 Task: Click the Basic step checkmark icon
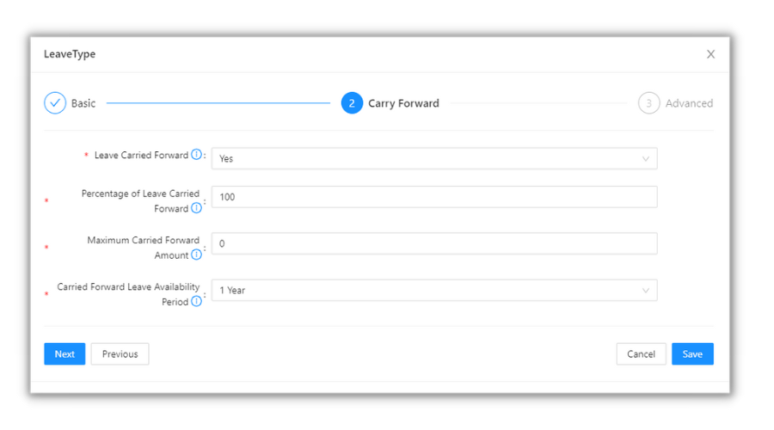tap(55, 103)
